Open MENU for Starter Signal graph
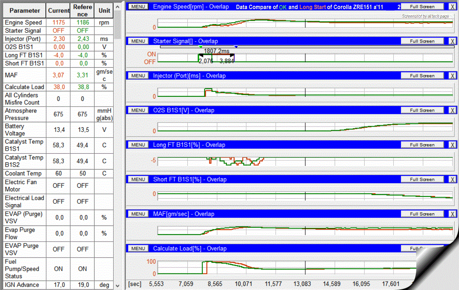This screenshot has width=459, height=290. tap(138, 41)
